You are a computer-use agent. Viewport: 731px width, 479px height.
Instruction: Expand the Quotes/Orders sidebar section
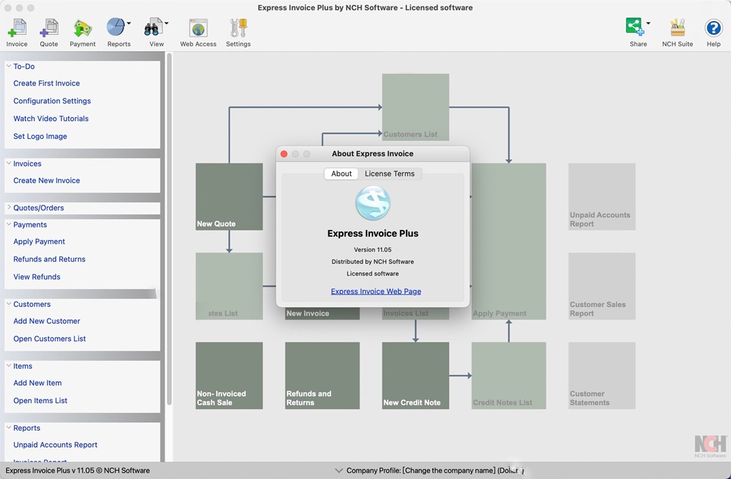[x=9, y=207]
